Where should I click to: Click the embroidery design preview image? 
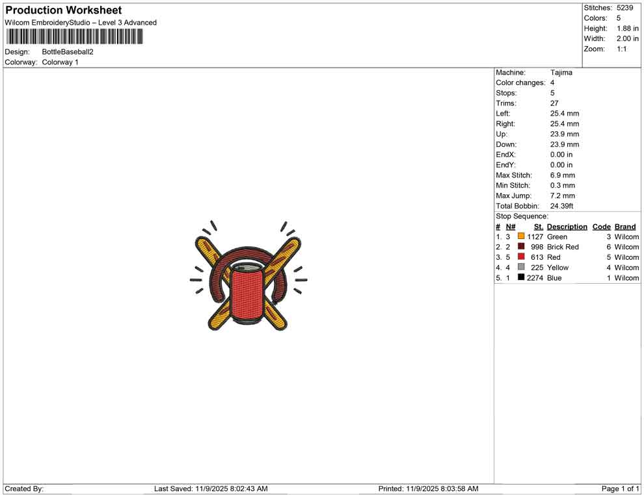(248, 276)
